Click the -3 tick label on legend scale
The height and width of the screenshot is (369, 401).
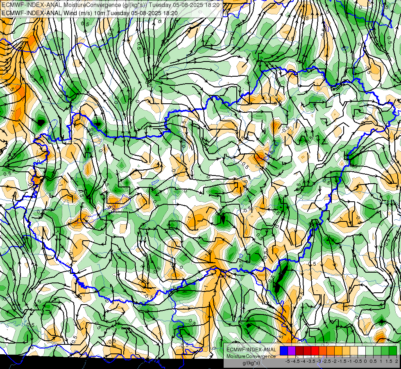click(x=319, y=361)
